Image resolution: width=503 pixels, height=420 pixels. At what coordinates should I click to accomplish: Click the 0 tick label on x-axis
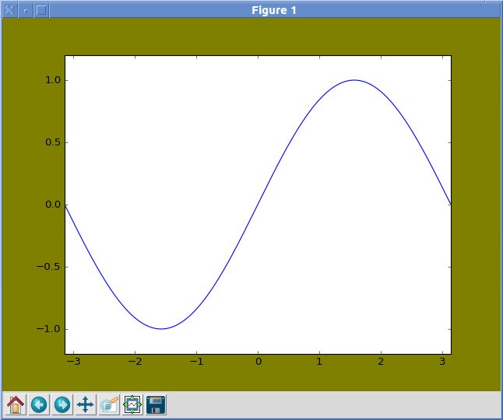click(258, 362)
